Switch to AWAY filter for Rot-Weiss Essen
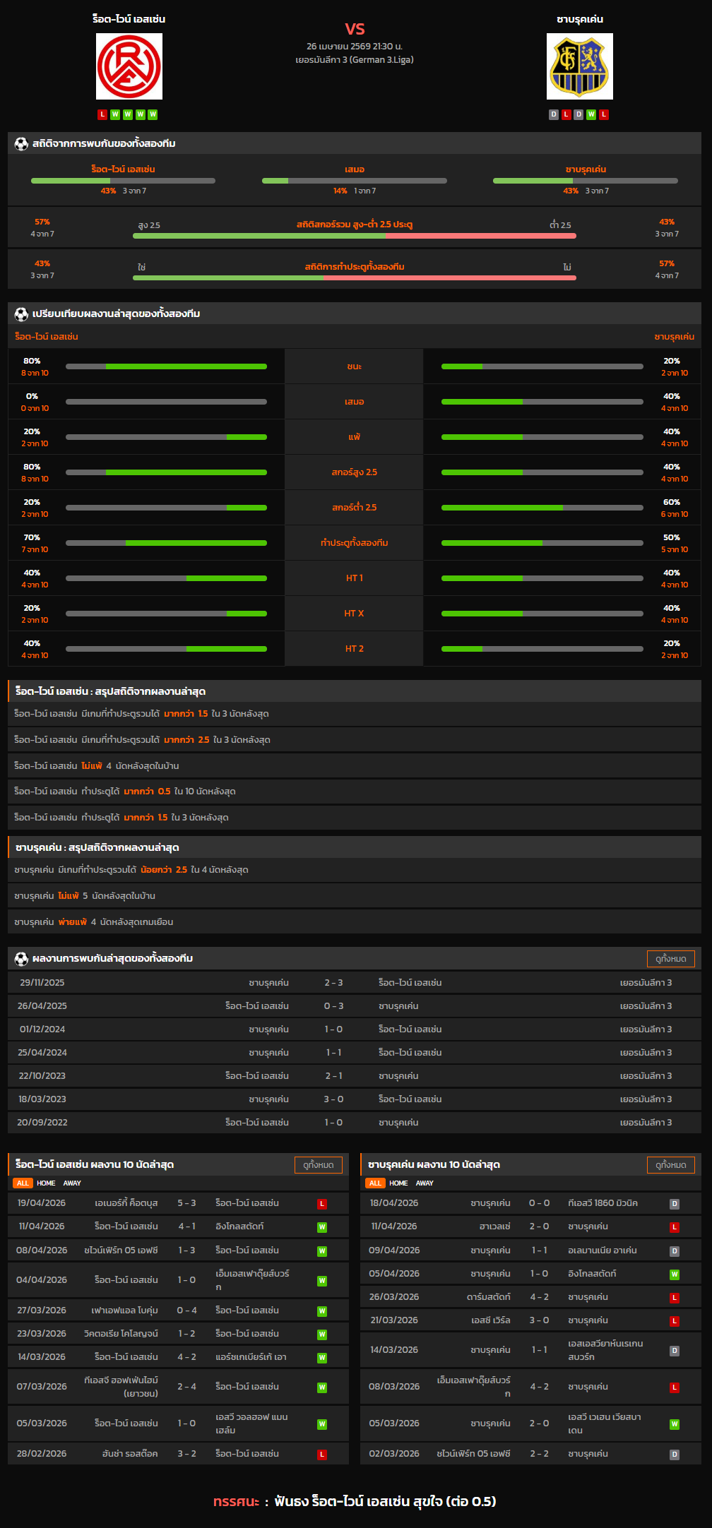 coord(72,1183)
